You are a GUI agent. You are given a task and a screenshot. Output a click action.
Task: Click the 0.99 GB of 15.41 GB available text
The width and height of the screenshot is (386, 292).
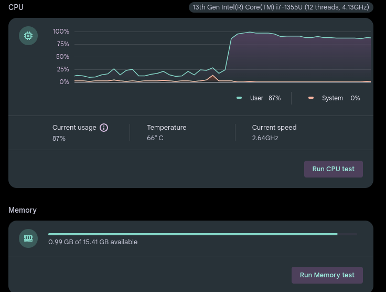[93, 242]
